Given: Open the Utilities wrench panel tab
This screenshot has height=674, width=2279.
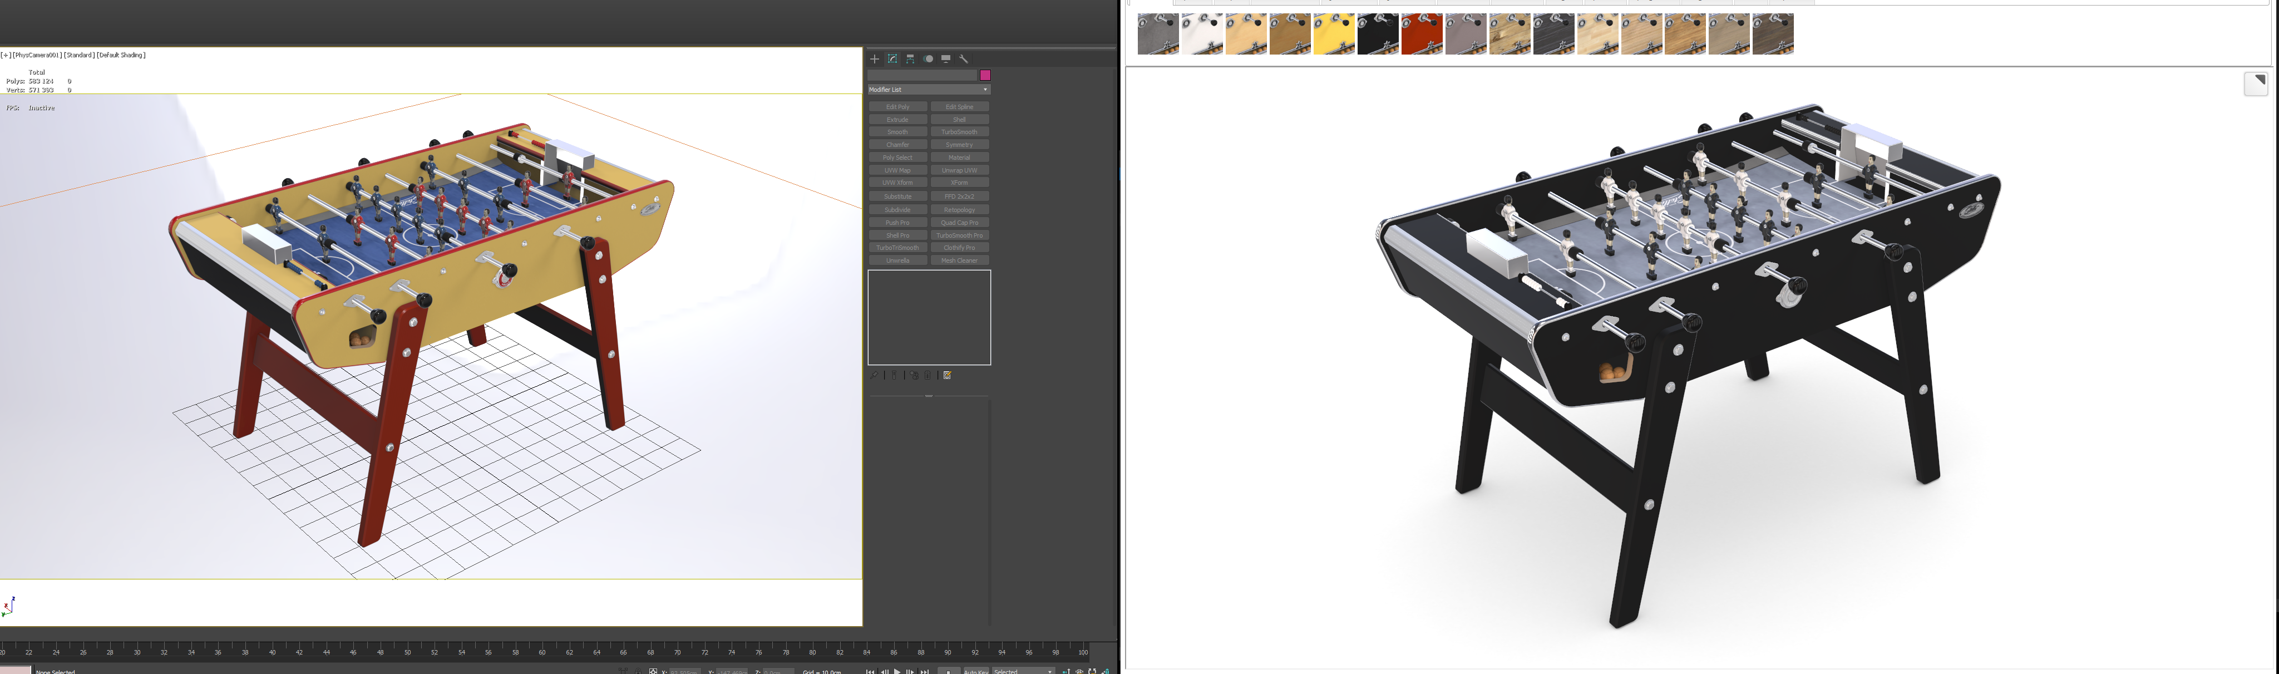Looking at the screenshot, I should tap(964, 58).
